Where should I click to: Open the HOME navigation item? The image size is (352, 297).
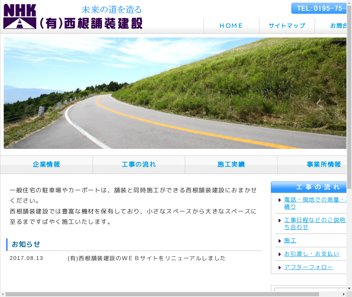click(x=231, y=26)
